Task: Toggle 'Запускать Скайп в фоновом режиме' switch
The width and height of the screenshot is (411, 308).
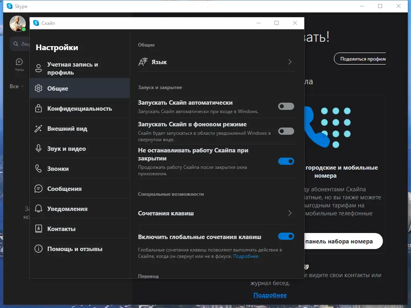Action: (x=286, y=131)
